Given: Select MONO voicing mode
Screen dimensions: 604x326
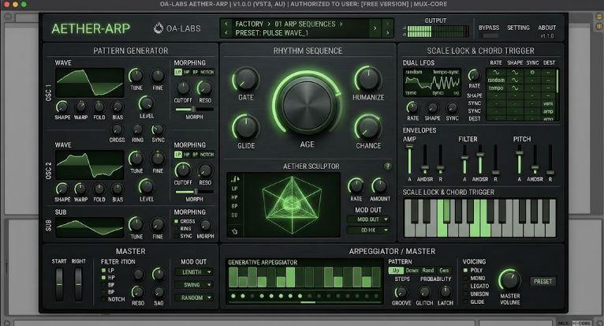Looking at the screenshot, I should pos(465,278).
